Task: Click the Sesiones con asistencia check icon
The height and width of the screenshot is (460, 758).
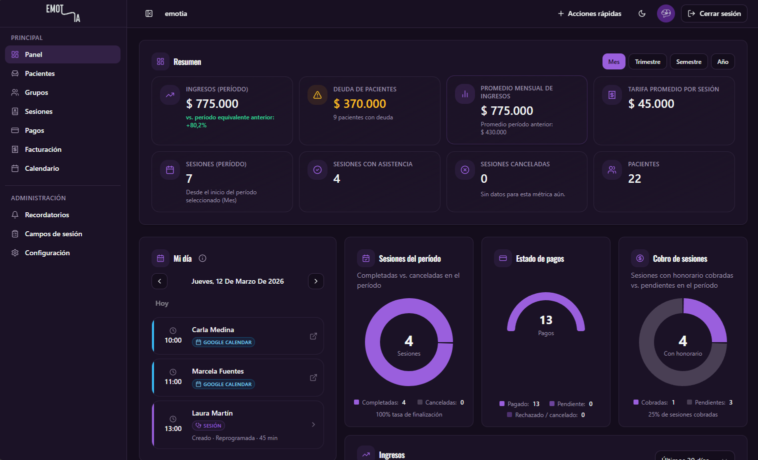Action: pyautogui.click(x=317, y=170)
